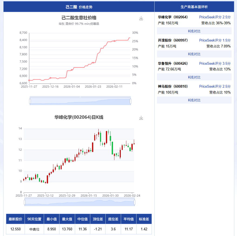Click PriceSeek评分 2.5分 link for 华峰化学

(215, 17)
